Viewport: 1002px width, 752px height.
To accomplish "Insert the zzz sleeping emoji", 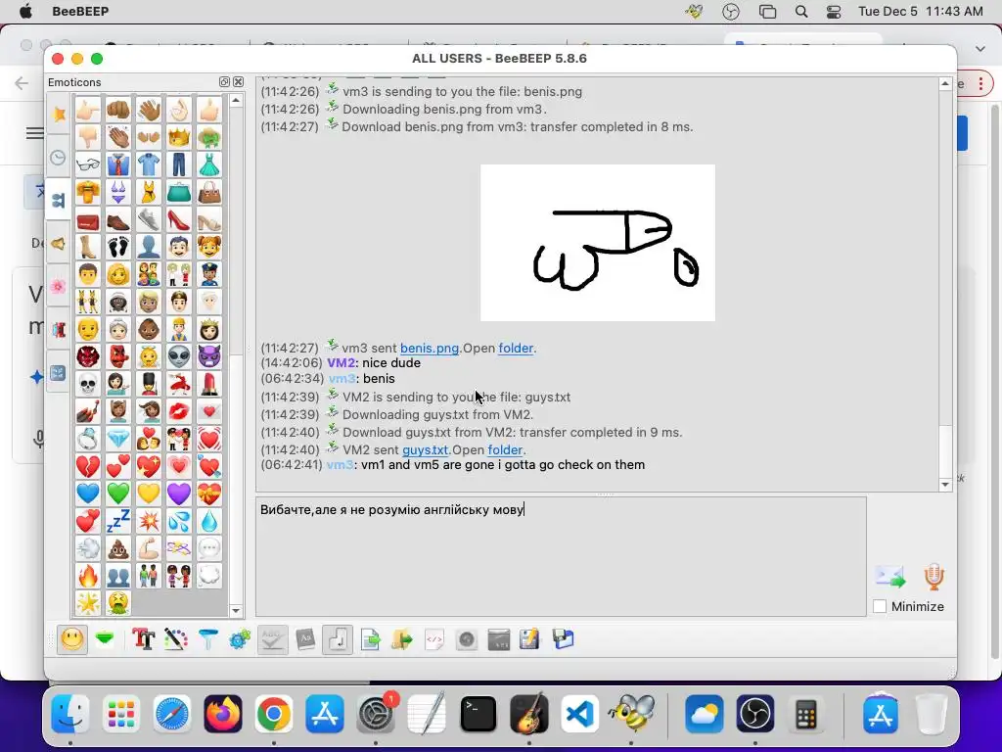I will click(x=118, y=521).
